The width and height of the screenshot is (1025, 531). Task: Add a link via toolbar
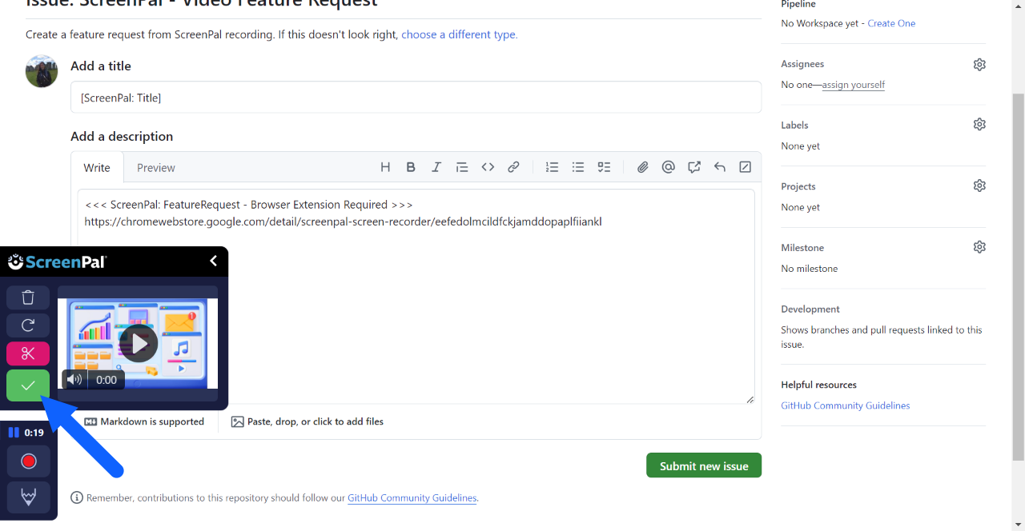point(513,167)
